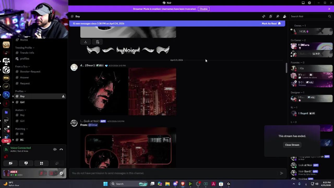
Task: Open voice noise suppression waveform icon
Action: (55, 149)
